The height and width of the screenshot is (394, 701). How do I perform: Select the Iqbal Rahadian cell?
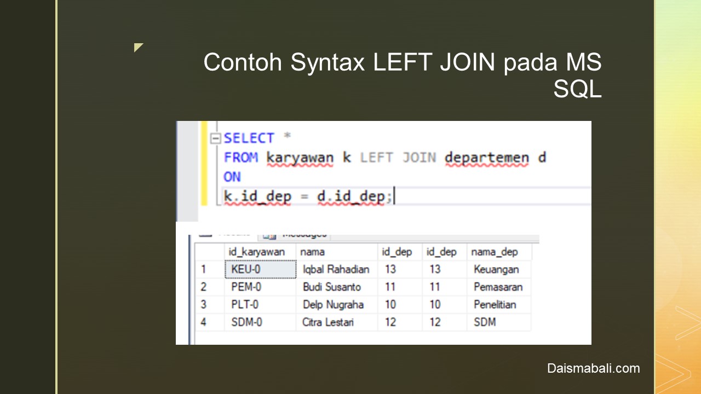pyautogui.click(x=336, y=269)
